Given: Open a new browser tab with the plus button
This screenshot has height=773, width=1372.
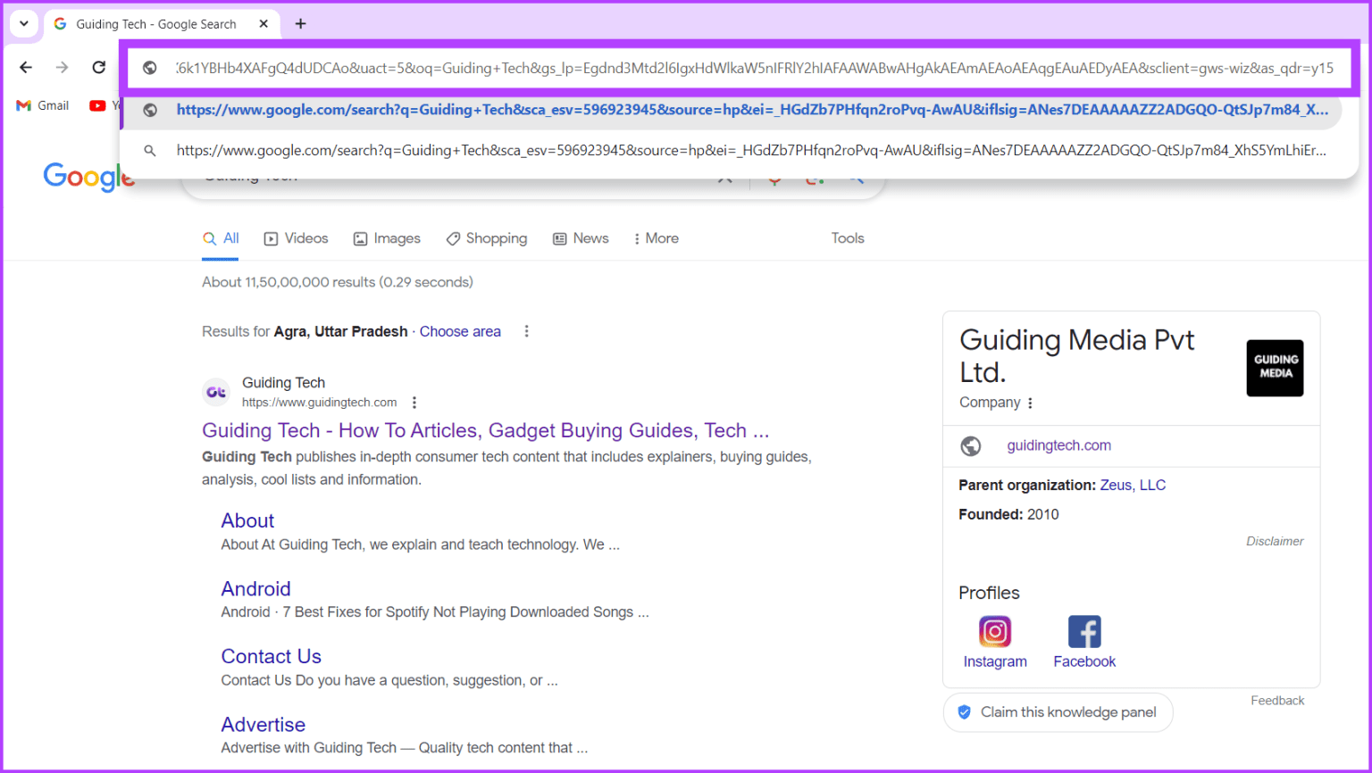Looking at the screenshot, I should click(300, 24).
